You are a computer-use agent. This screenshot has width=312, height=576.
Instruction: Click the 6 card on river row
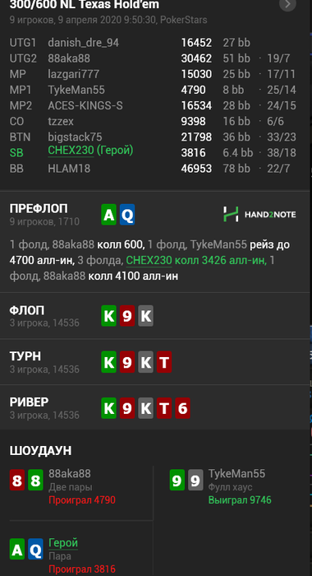coord(182,408)
